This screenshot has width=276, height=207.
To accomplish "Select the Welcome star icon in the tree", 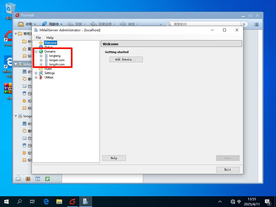I will [41, 43].
